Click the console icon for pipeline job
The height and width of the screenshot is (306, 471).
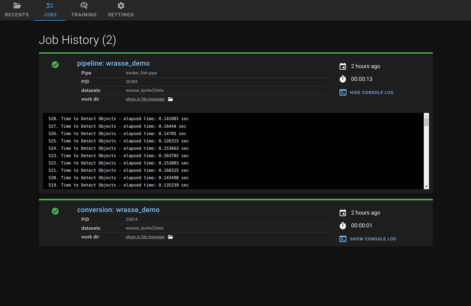(343, 93)
